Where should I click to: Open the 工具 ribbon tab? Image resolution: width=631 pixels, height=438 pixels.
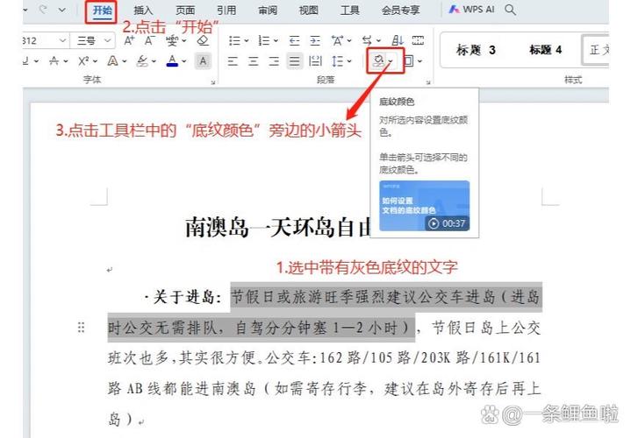[349, 10]
